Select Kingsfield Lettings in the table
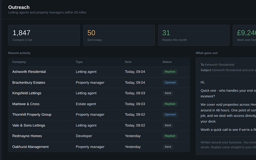 pos(27,93)
